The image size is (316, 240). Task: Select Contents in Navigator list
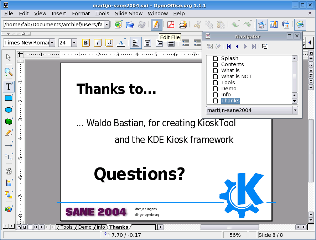pos(232,64)
